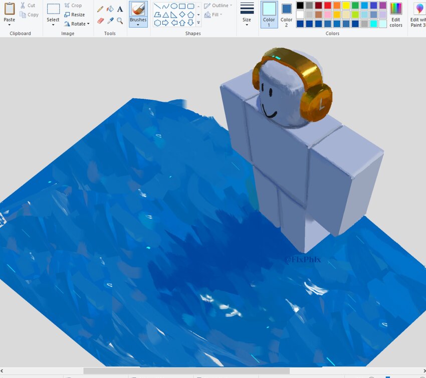The image size is (426, 378).
Task: Select the Fill with color tool
Action: click(x=110, y=9)
